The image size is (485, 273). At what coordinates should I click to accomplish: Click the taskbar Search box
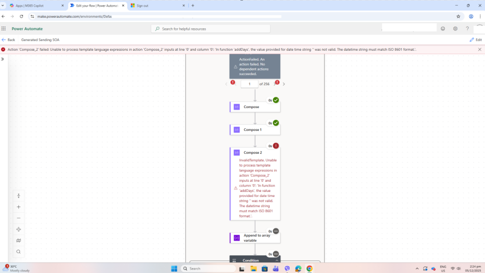tap(209, 268)
